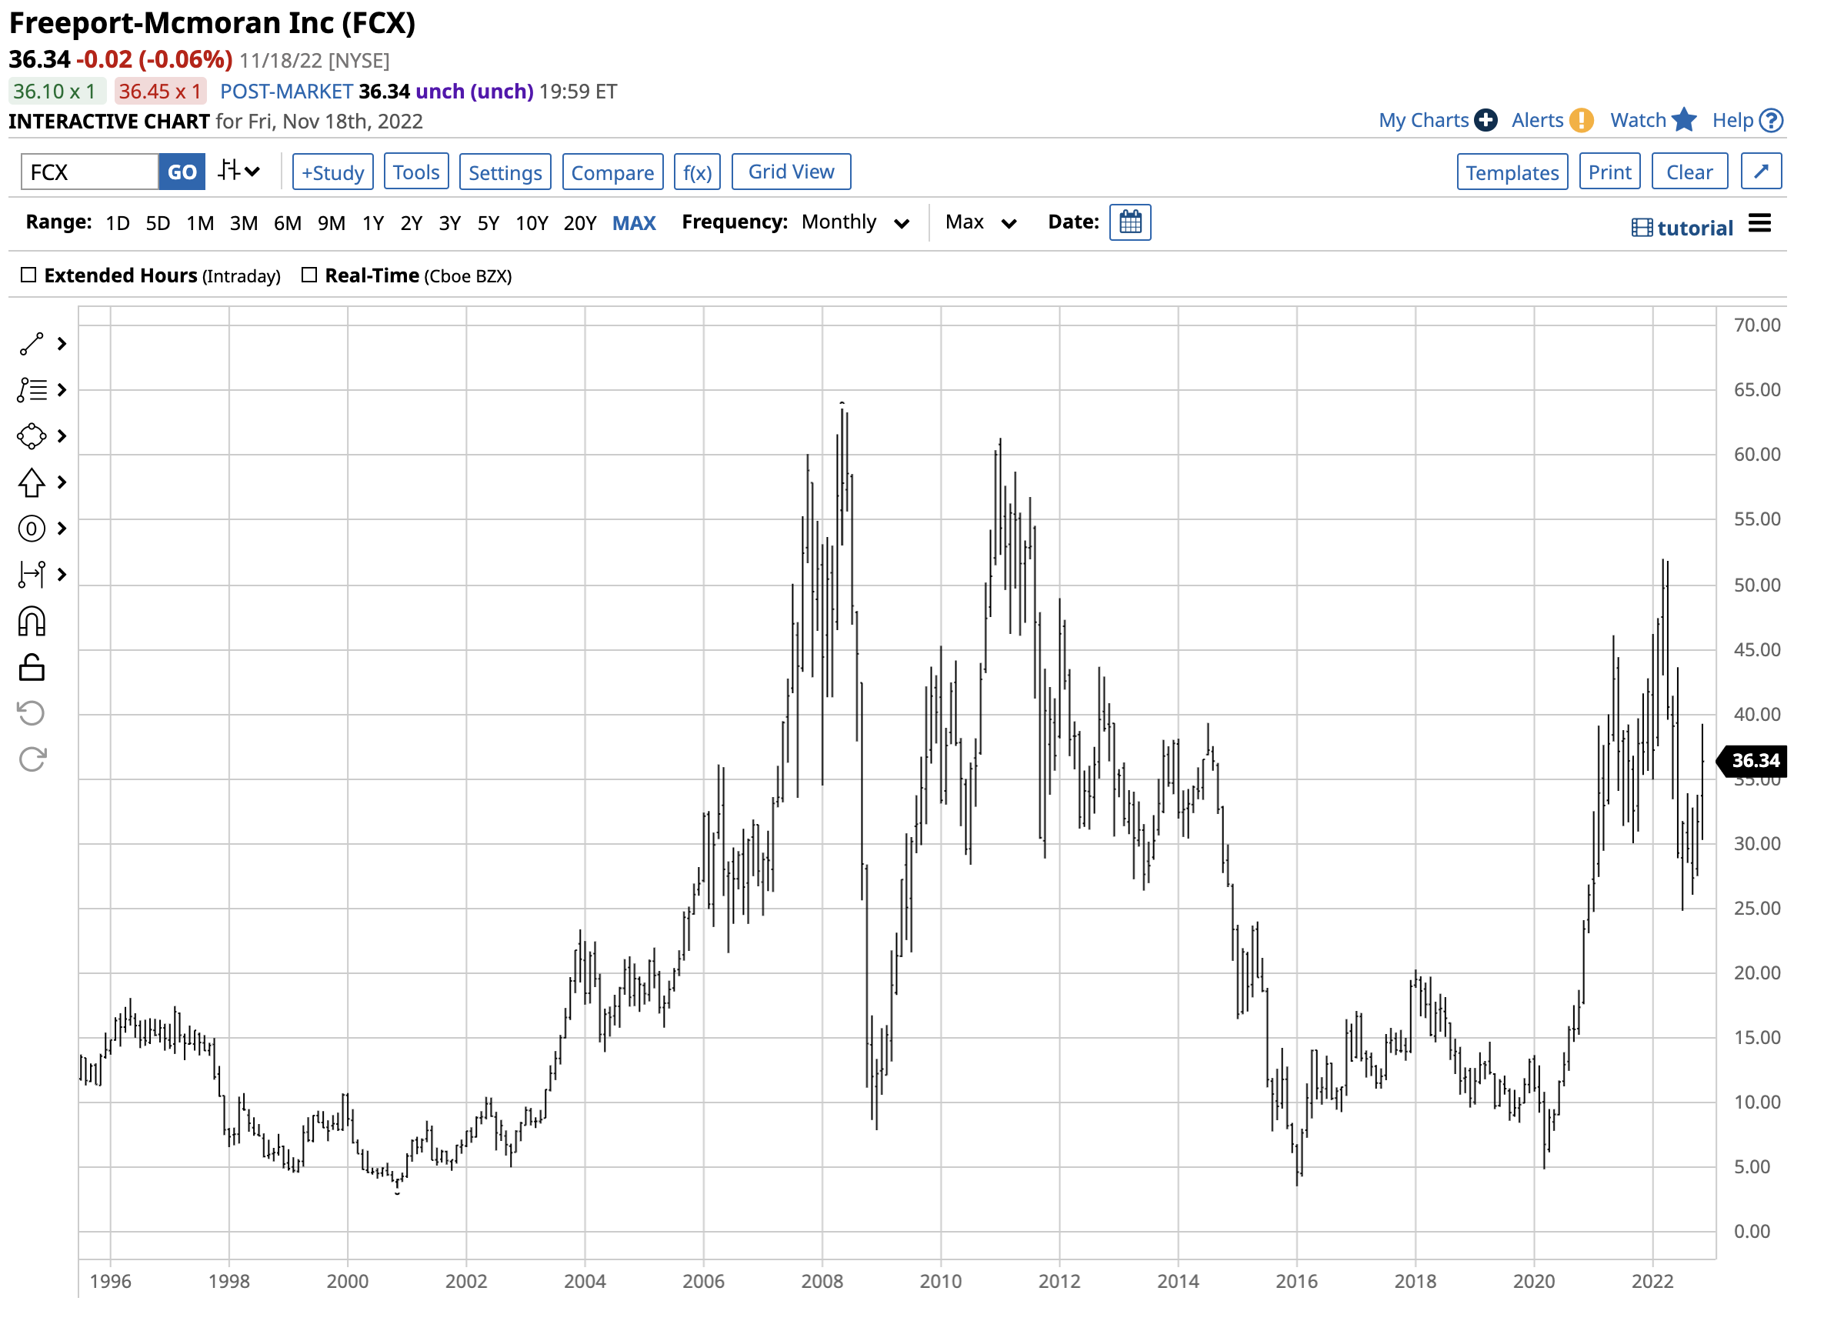Select the up arrow marker tool

[x=32, y=484]
